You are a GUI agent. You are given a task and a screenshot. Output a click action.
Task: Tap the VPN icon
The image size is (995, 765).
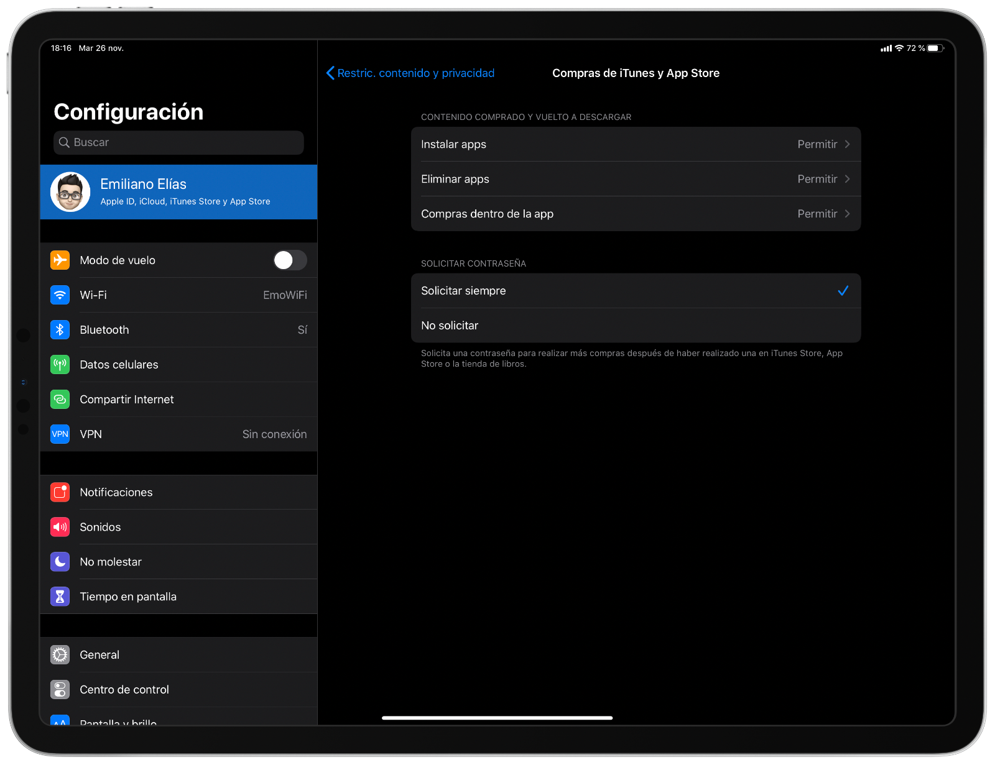pos(60,434)
